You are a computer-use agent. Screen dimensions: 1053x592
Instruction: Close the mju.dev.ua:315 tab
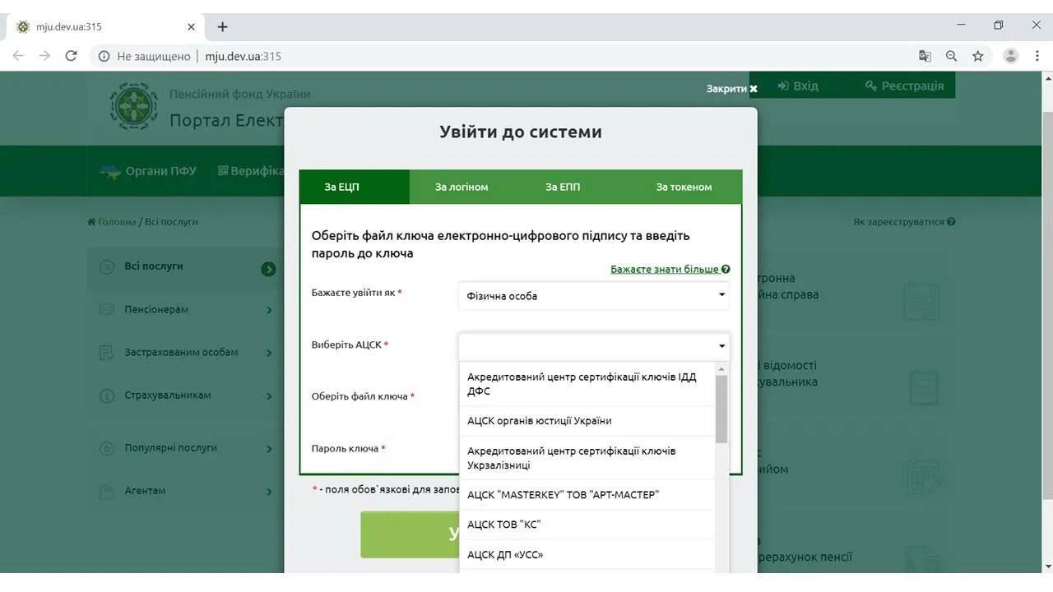[191, 26]
